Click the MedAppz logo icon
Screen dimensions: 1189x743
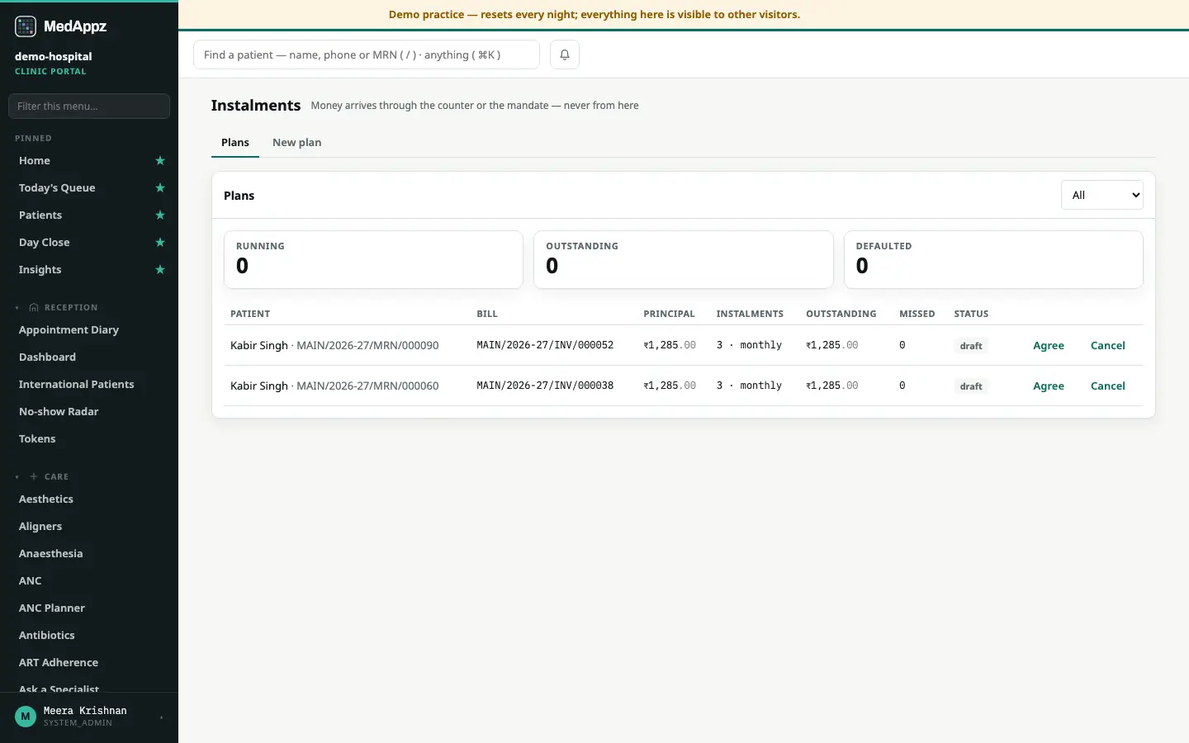26,26
